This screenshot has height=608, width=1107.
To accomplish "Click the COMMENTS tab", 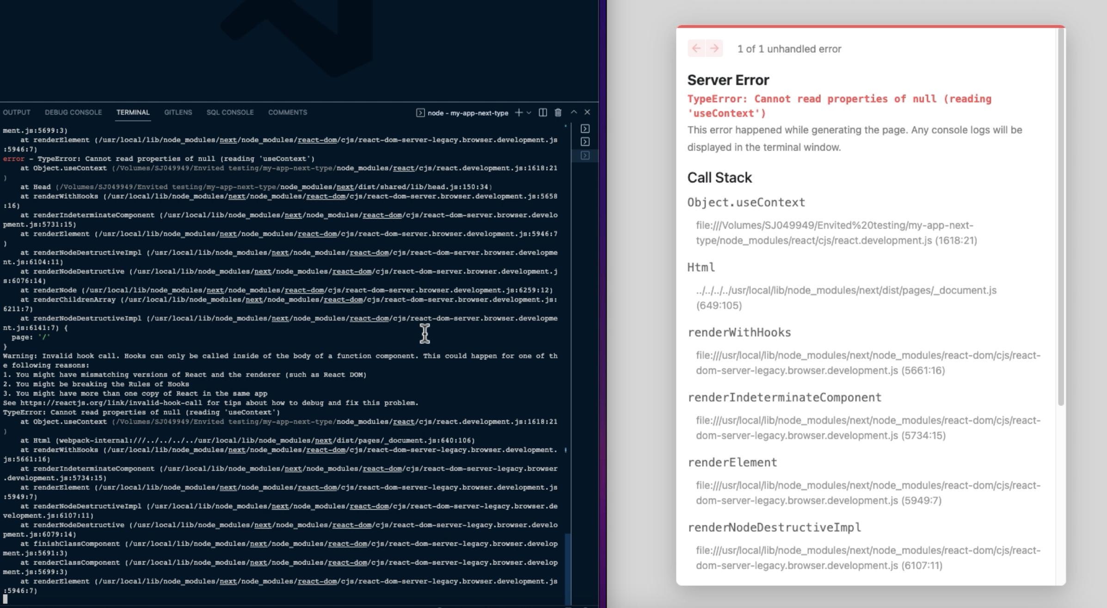I will coord(287,112).
